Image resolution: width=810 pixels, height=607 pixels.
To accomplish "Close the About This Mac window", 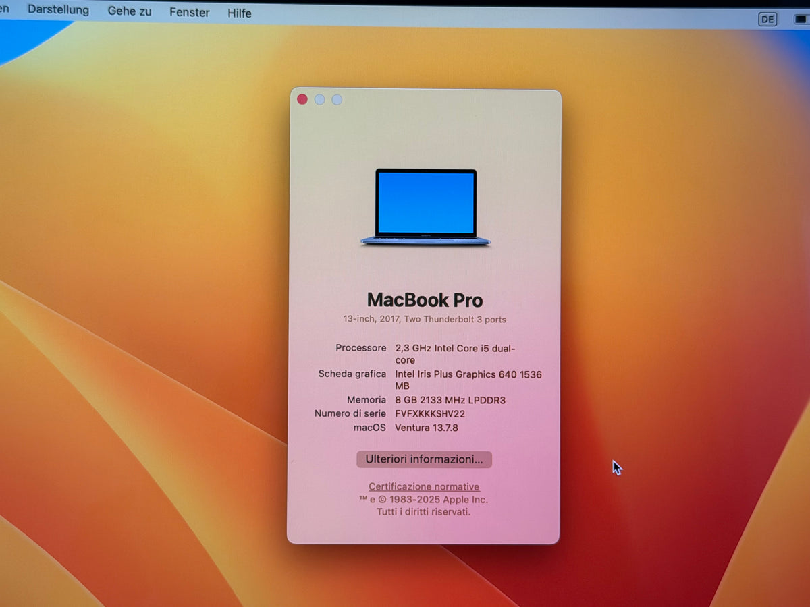I will click(302, 99).
